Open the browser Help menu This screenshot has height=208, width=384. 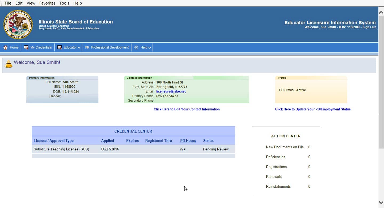coord(78,3)
